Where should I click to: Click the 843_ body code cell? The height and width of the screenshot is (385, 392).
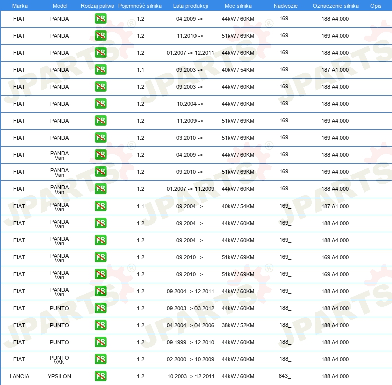(285, 376)
